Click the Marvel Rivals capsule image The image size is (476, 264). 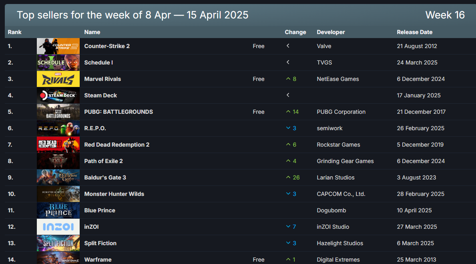[58, 79]
